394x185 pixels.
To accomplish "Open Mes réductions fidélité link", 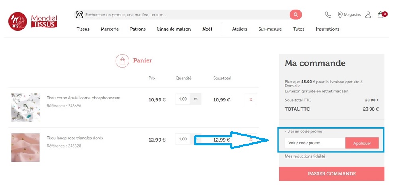I will tap(305, 156).
